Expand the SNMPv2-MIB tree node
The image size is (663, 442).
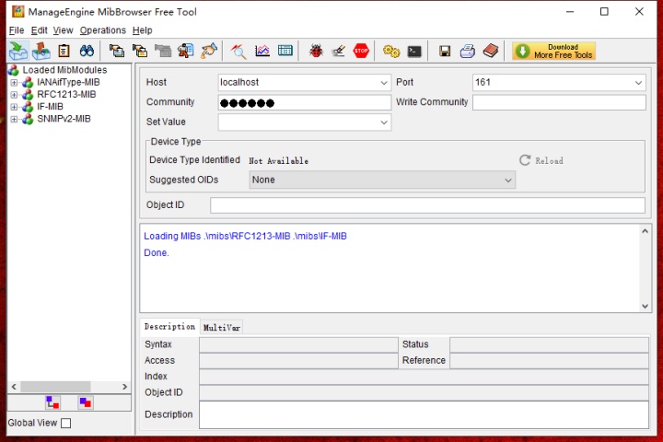[x=14, y=120]
